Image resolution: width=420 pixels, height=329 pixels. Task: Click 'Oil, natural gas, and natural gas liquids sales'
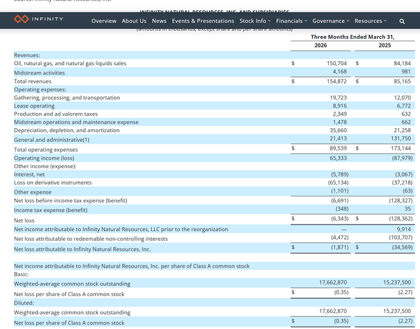(x=70, y=64)
